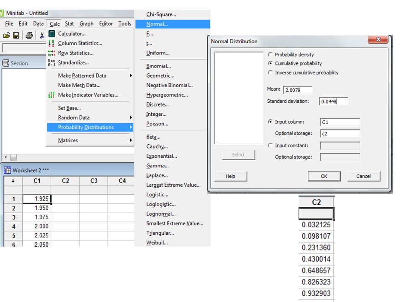Open the Stat menu
The image size is (402, 302).
pos(69,23)
